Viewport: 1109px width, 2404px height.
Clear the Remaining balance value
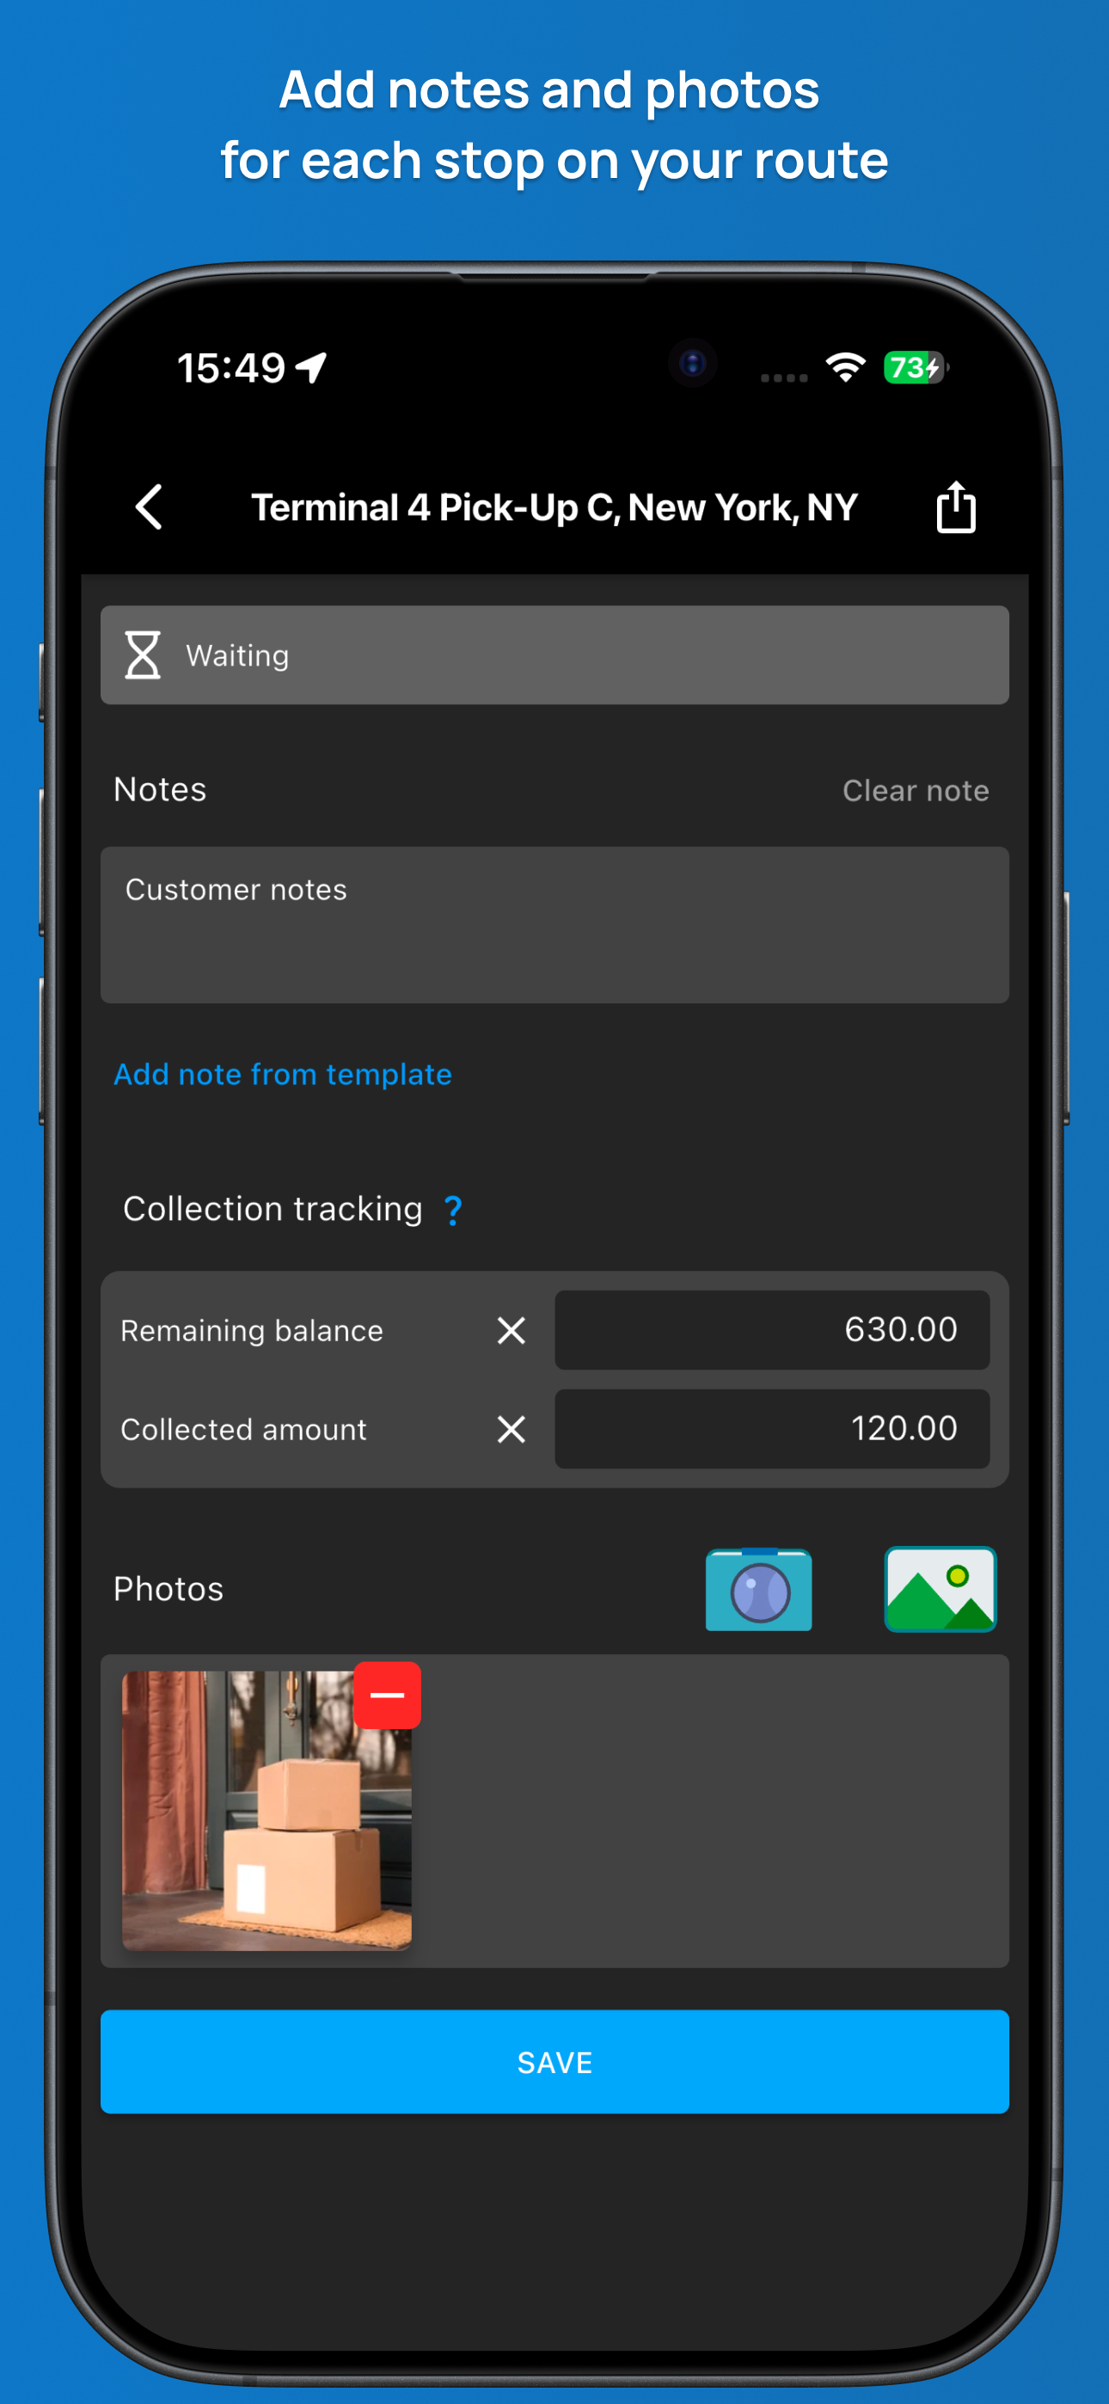coord(512,1330)
